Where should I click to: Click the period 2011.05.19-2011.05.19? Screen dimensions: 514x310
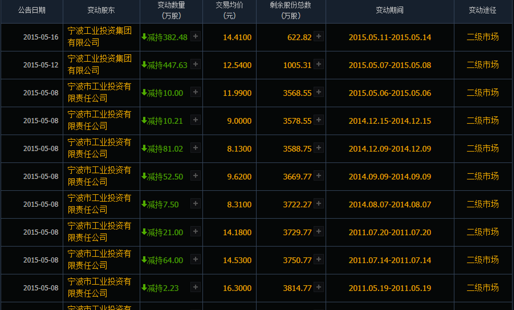pyautogui.click(x=390, y=288)
